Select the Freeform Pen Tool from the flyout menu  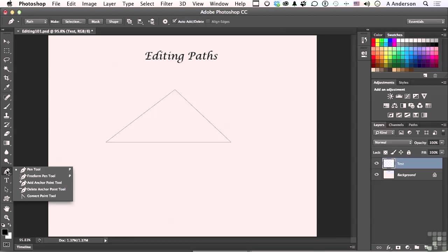pyautogui.click(x=41, y=176)
